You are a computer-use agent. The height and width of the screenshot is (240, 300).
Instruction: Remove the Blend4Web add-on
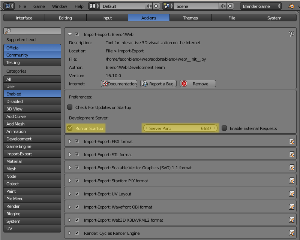tap(198, 84)
